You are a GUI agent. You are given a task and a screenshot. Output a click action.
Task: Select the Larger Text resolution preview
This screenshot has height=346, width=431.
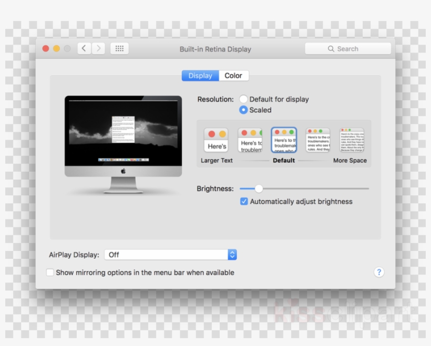(216, 139)
